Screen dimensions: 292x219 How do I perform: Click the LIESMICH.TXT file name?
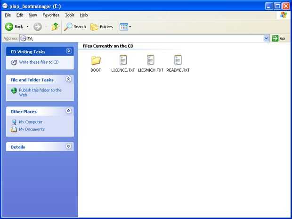tap(150, 70)
